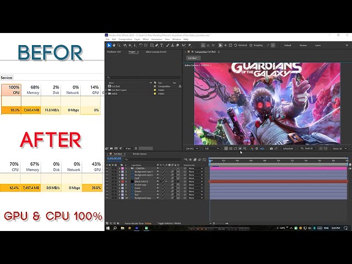Switch to the Render Queue tab
Image resolution: width=352 pixels, height=264 pixels.
(x=140, y=154)
